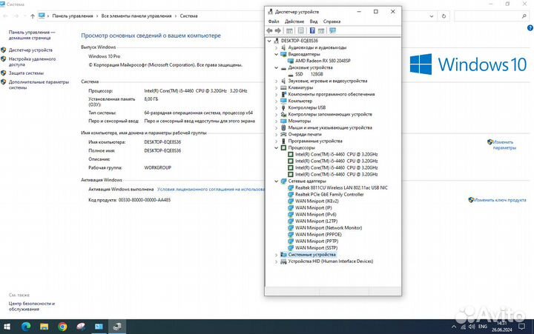This screenshot has width=534, height=334.
Task: Expand Устройства HID category
Action: pyautogui.click(x=276, y=261)
